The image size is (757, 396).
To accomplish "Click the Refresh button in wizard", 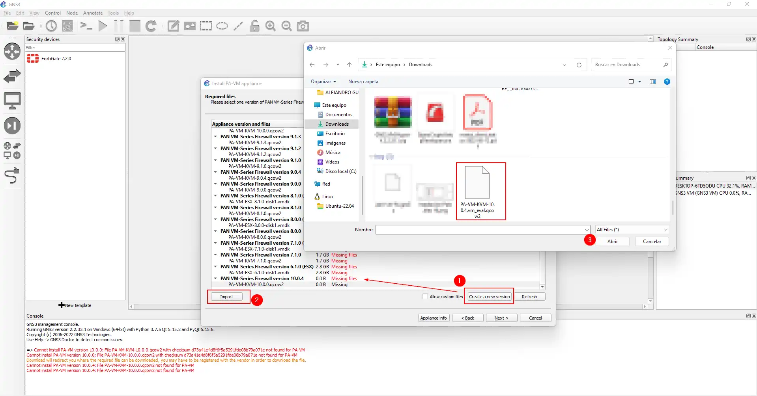I will (x=529, y=297).
